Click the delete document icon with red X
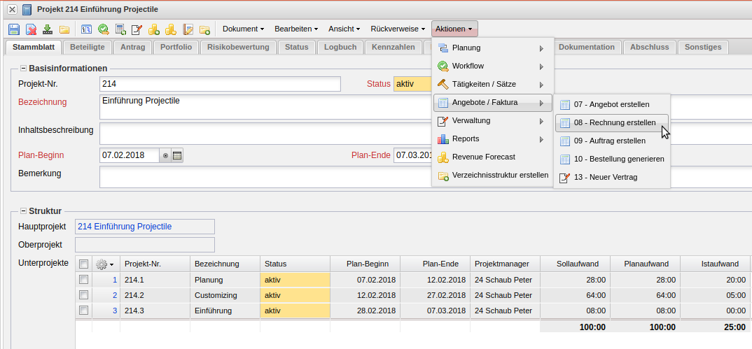Image resolution: width=752 pixels, height=349 pixels. coord(31,29)
